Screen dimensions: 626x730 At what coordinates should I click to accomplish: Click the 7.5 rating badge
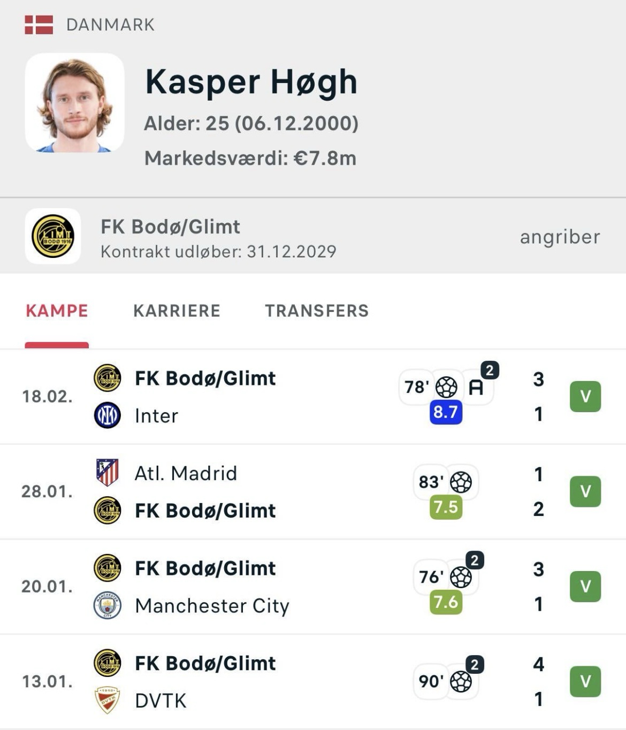(x=446, y=507)
